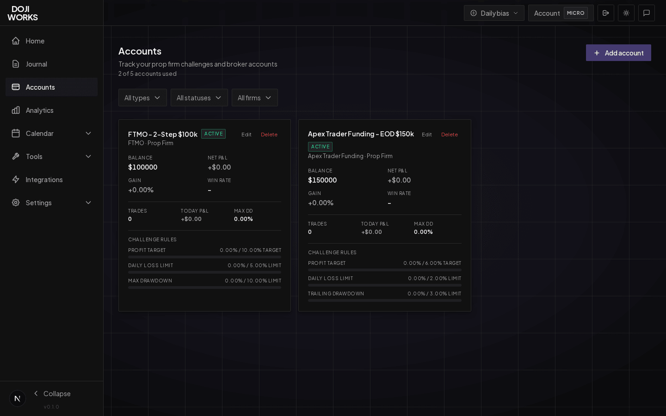The height and width of the screenshot is (416, 666).
Task: Open the user avatar N
Action: pos(18,398)
